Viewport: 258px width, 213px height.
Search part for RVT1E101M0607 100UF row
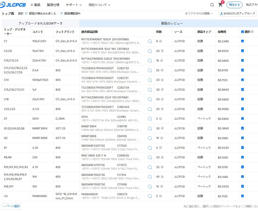150,41
